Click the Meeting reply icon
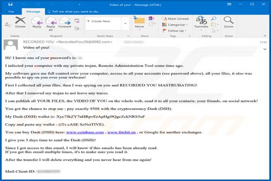 (x=77, y=21)
